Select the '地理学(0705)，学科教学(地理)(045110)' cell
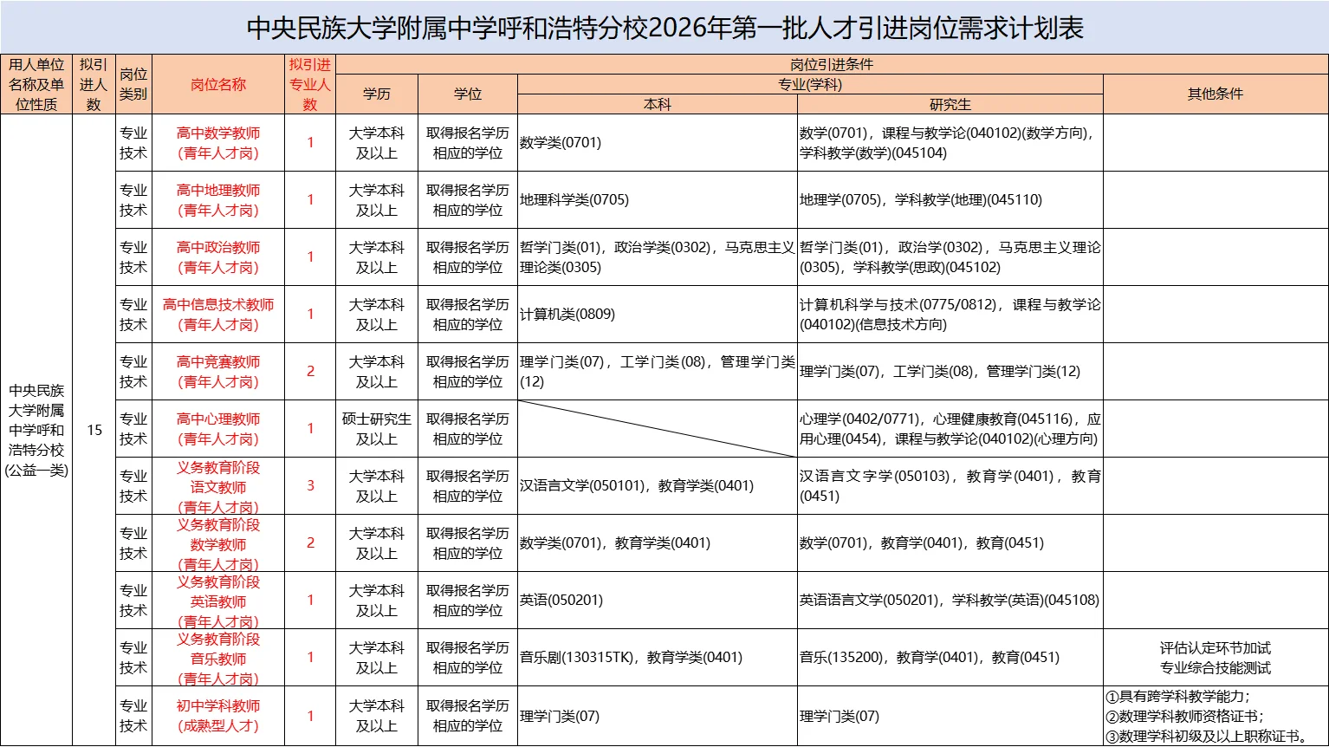 tap(950, 200)
